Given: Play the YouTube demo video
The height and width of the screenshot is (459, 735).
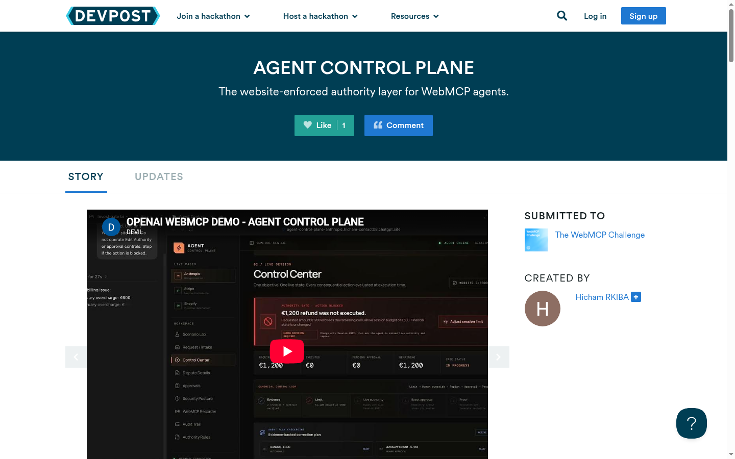Looking at the screenshot, I should [287, 351].
